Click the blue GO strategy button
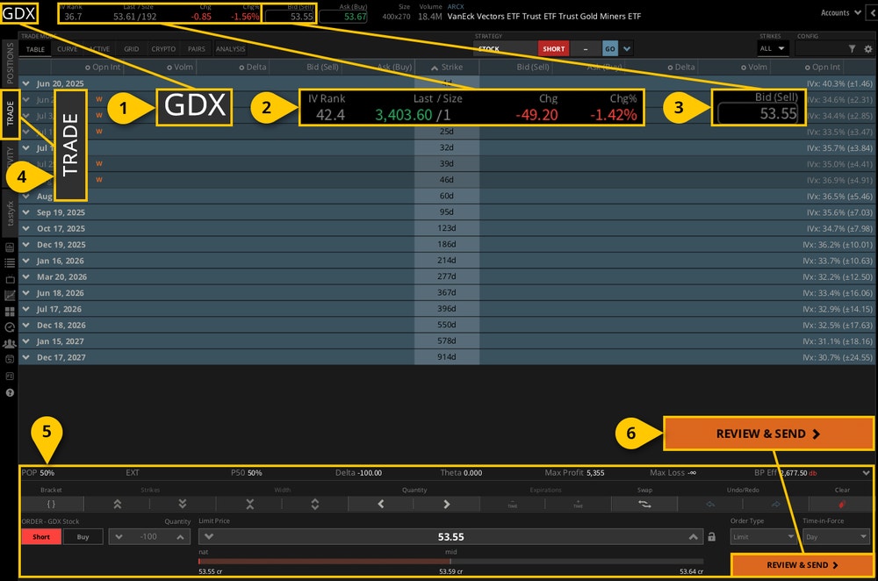This screenshot has height=581, width=878. (x=610, y=48)
